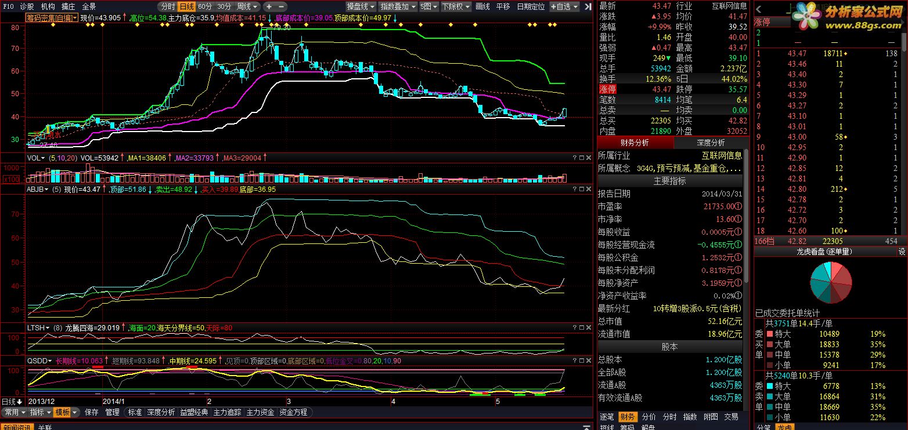This screenshot has height=430, width=908.
Task: Close the ABJB indicator panel
Action: pos(589,189)
